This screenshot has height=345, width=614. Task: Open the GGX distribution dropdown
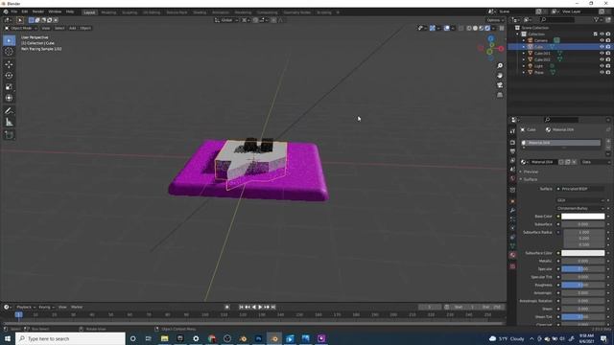pos(580,200)
